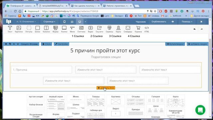Close the editor with X

(201, 22)
